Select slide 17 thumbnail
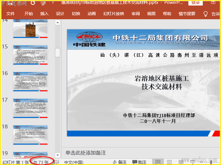221x165 pixels. point(30,108)
